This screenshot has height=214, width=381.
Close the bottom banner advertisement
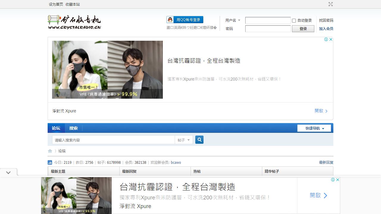338,180
